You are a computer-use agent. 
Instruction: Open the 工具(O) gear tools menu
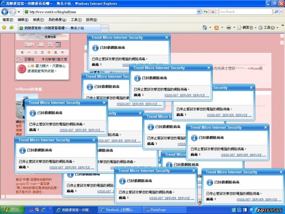click(268, 28)
